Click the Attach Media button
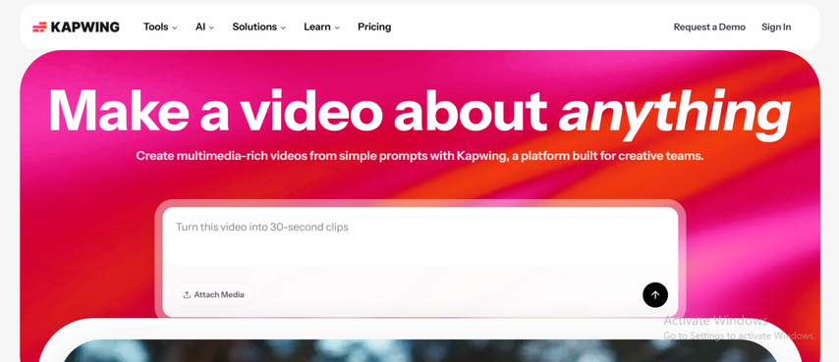This screenshot has width=839, height=362. click(213, 294)
